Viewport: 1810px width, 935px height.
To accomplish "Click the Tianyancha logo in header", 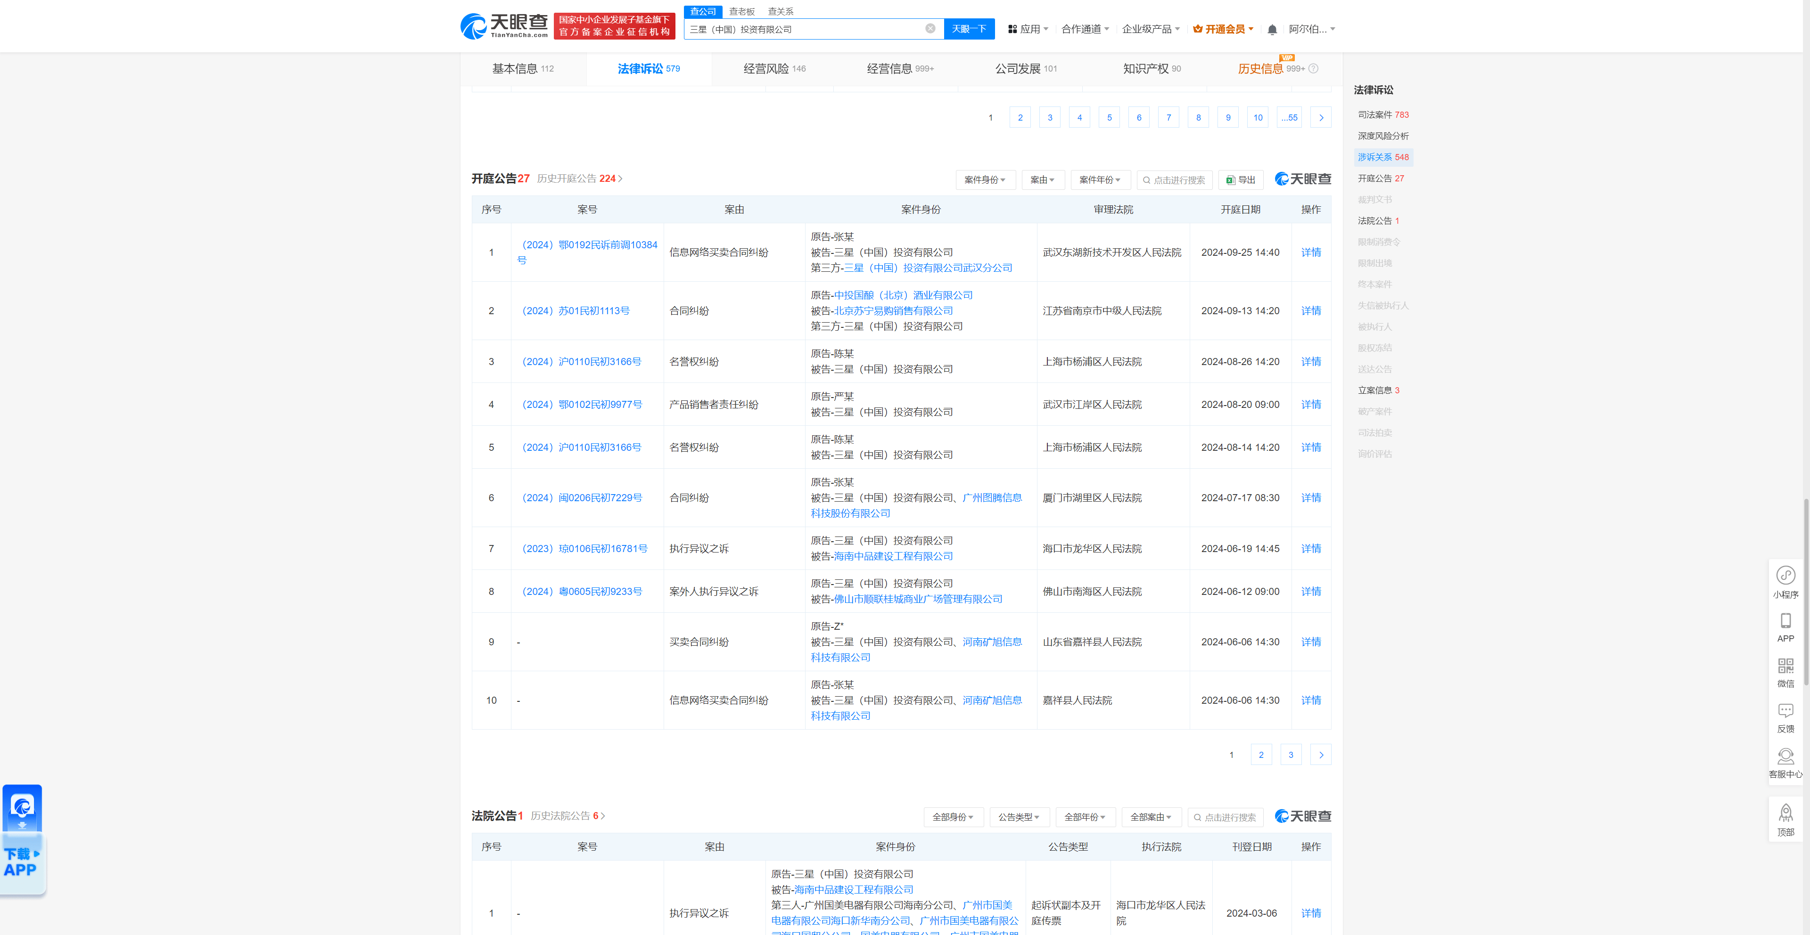I will pyautogui.click(x=504, y=26).
